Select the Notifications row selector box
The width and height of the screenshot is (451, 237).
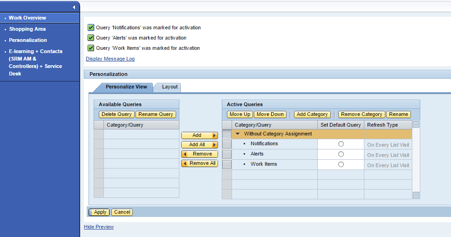[227, 144]
